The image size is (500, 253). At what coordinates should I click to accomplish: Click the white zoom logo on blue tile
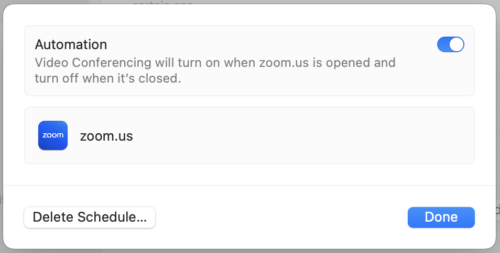[53, 135]
